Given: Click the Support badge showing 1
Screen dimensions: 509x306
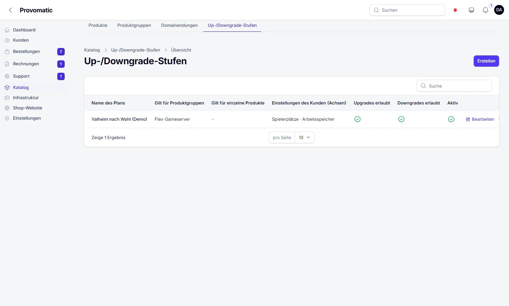Looking at the screenshot, I should (x=61, y=76).
